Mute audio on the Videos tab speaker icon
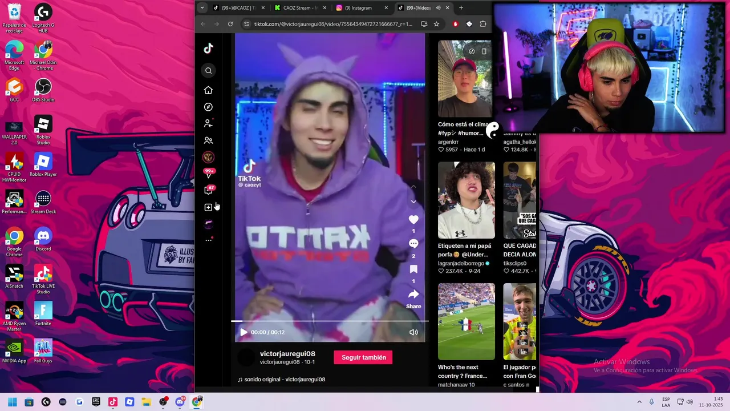 click(x=438, y=8)
